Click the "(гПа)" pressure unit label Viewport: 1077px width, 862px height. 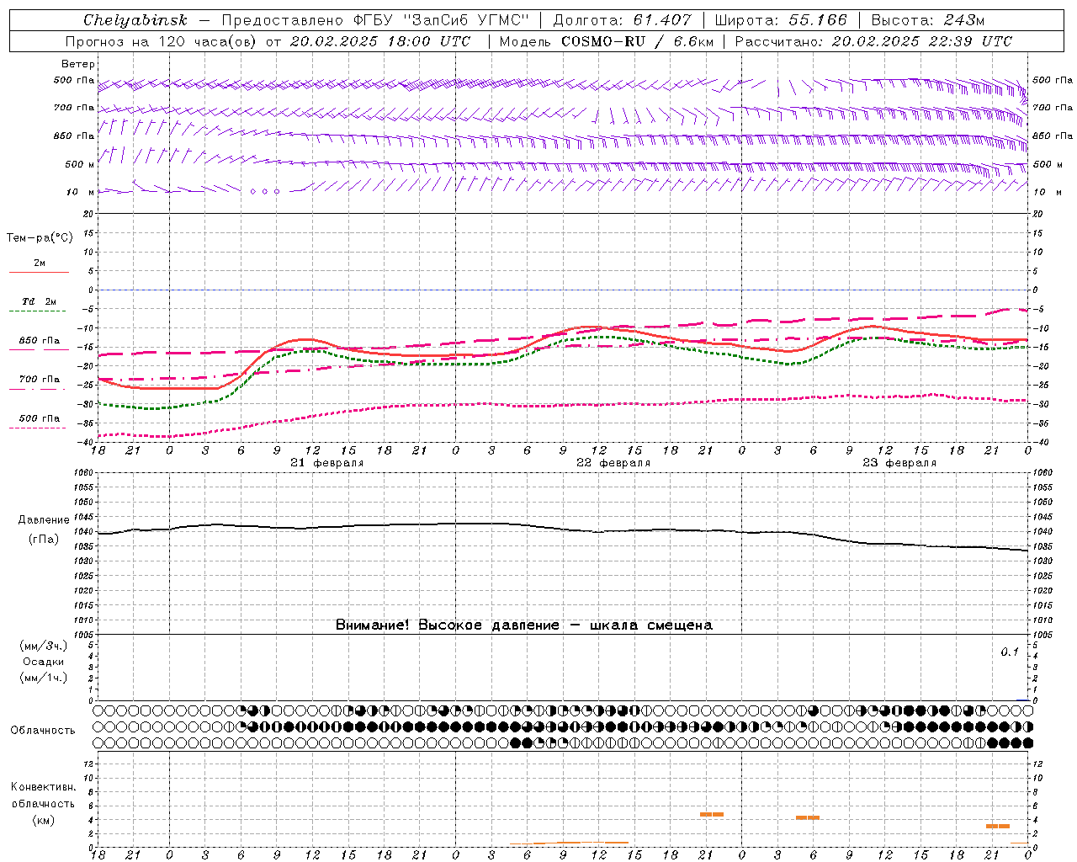44,540
